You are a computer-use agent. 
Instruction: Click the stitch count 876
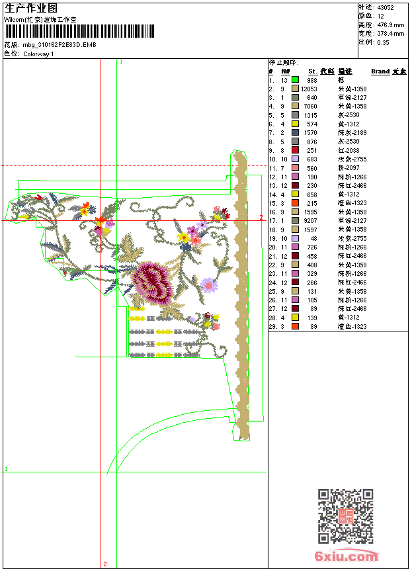(x=312, y=142)
